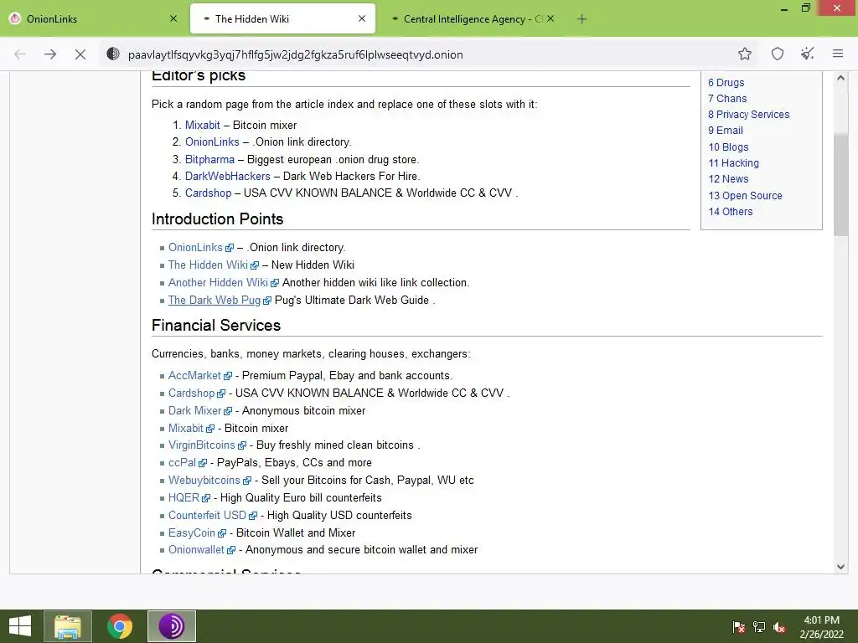Viewport: 858px width, 643px height.
Task: Click the Financial Services heading
Action: [x=216, y=326]
